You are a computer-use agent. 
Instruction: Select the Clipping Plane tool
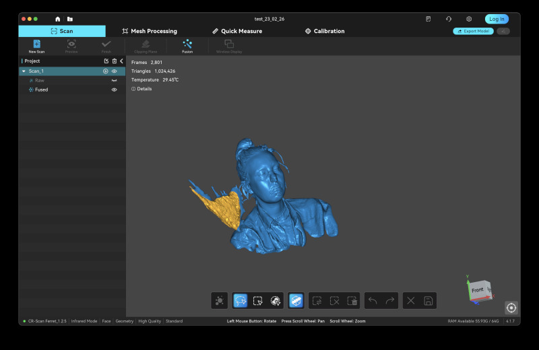tap(146, 46)
